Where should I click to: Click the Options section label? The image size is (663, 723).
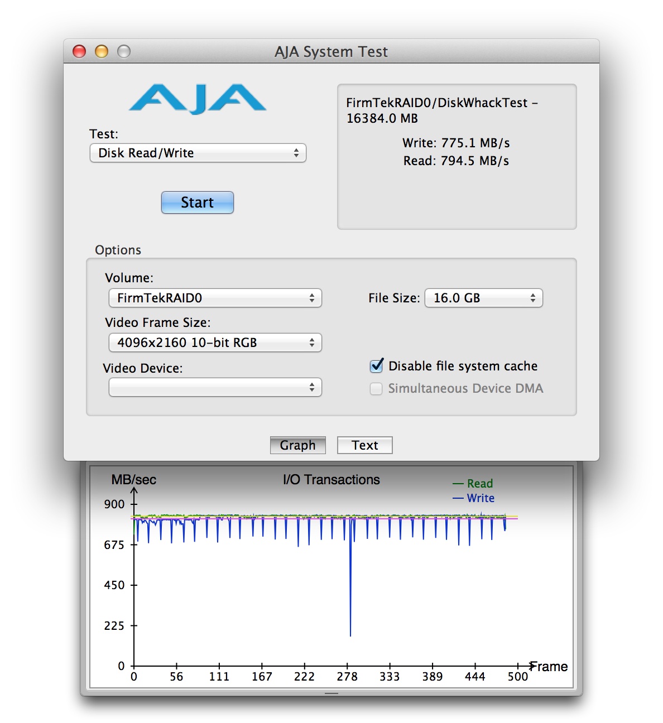click(x=118, y=250)
